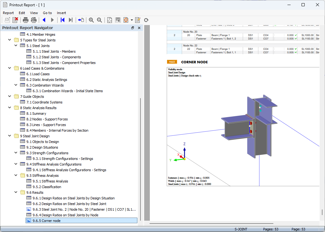Open the Report menu
Viewport: 325px width, 232px height.
tap(8, 13)
